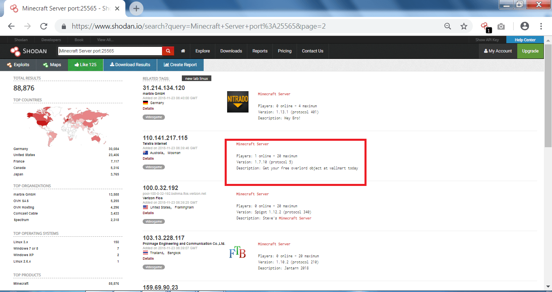Viewport: 552px width, 292px height.
Task: Open IP 103.13.228.117 result
Action: pyautogui.click(x=164, y=238)
